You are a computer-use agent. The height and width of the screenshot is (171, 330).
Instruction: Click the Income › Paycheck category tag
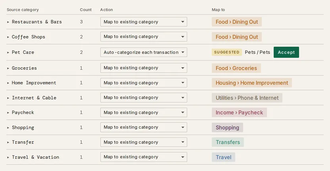239,112
